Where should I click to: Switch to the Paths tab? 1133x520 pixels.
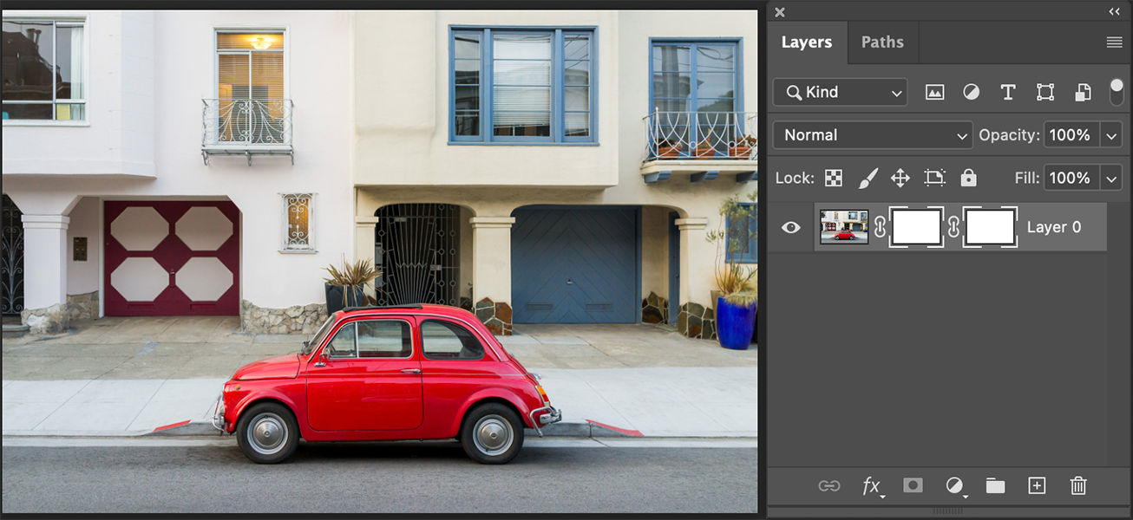882,42
